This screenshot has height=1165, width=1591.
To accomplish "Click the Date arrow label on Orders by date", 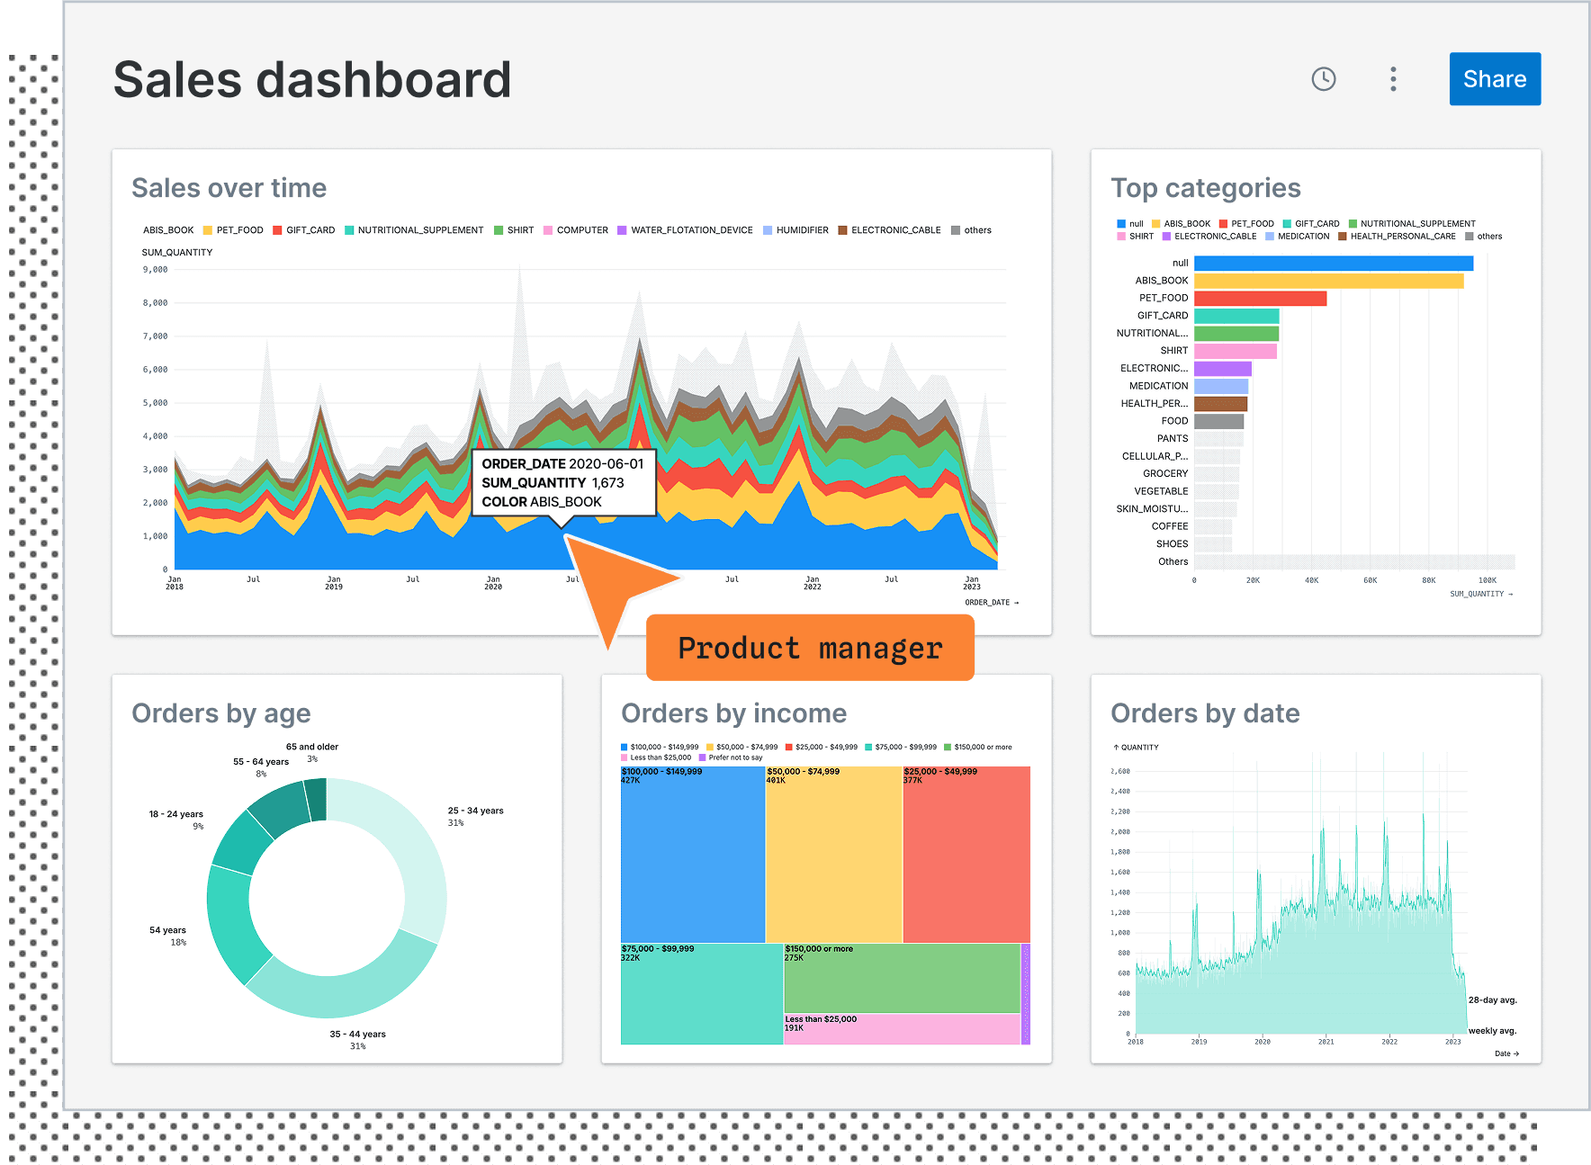I will click(1506, 1053).
